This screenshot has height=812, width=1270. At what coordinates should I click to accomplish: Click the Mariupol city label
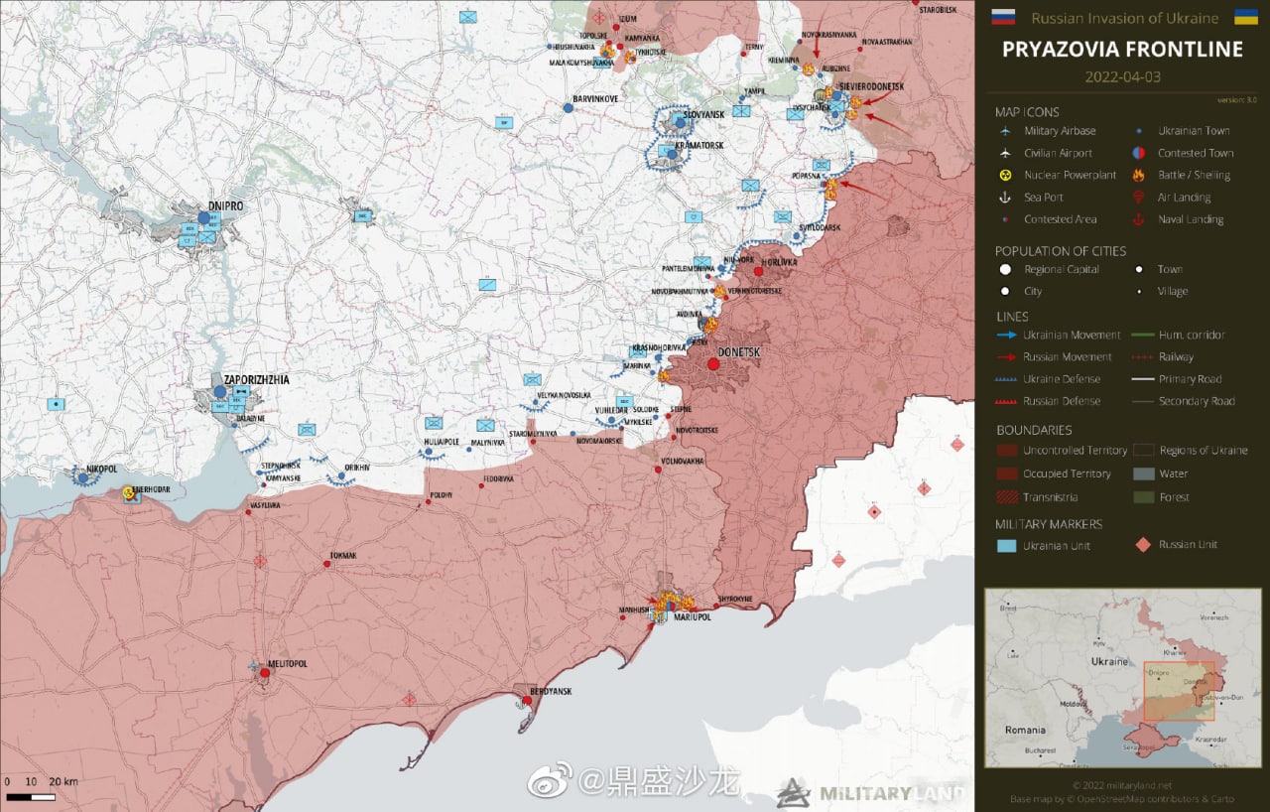(x=693, y=617)
